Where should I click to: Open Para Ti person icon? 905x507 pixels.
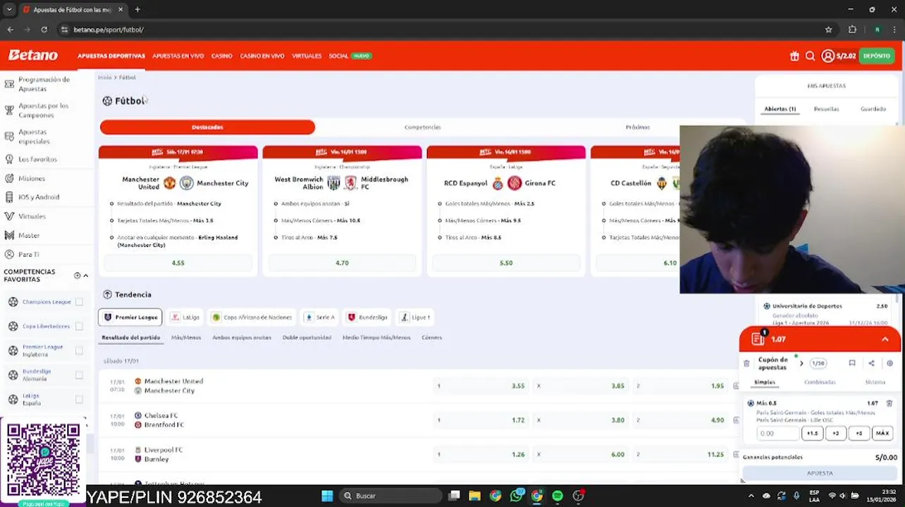click(x=9, y=254)
